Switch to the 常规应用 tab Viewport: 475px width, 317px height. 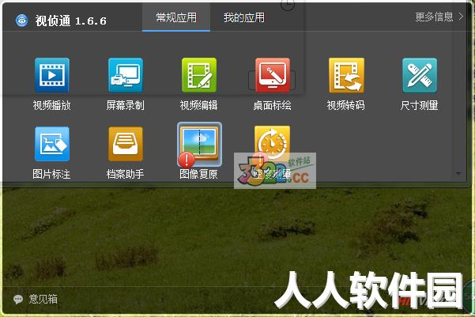tap(176, 17)
